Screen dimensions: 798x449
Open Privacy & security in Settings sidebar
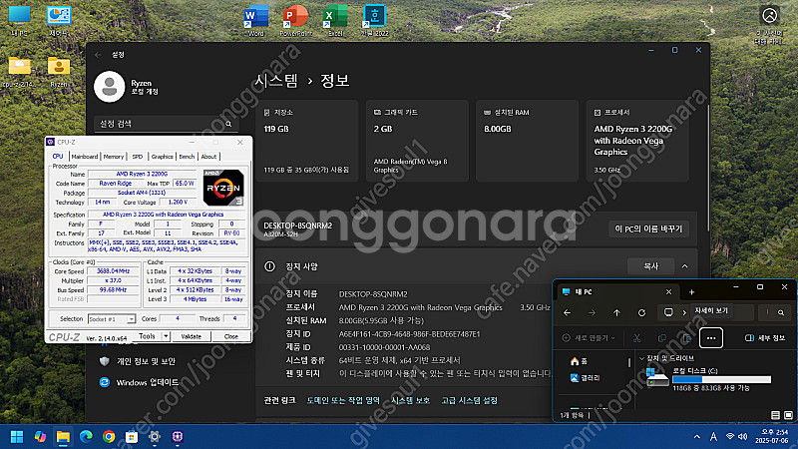pyautogui.click(x=140, y=361)
